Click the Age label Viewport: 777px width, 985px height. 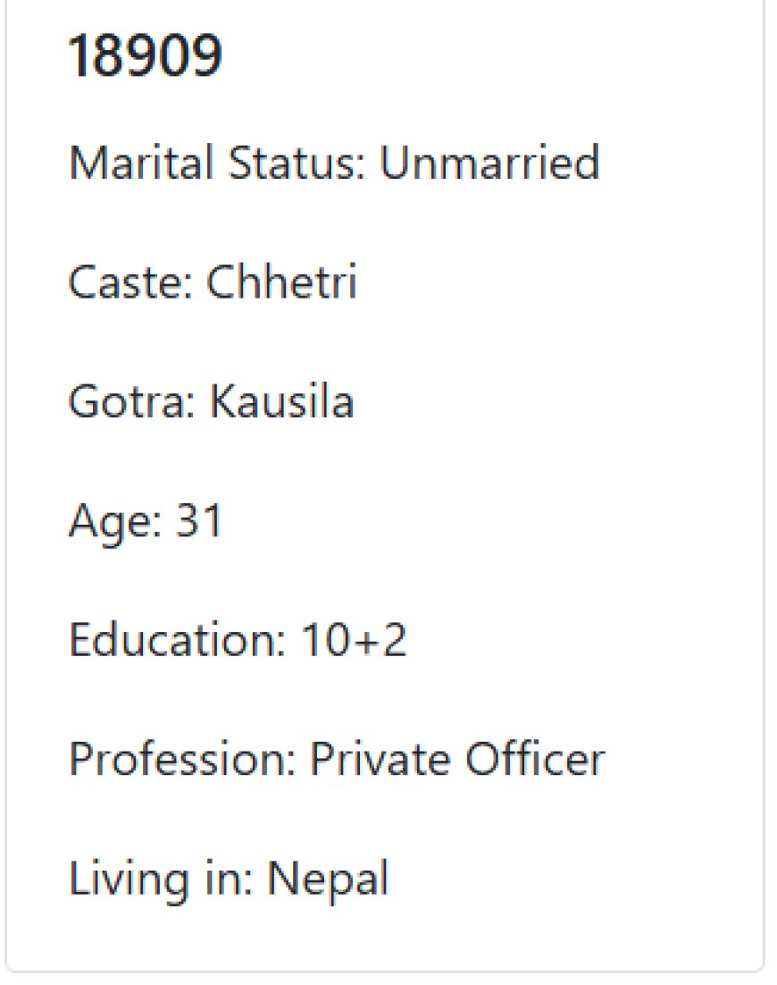pyautogui.click(x=115, y=523)
